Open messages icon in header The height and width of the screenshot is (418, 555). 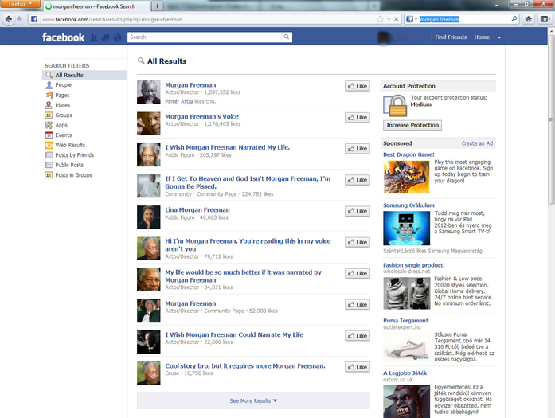(105, 37)
